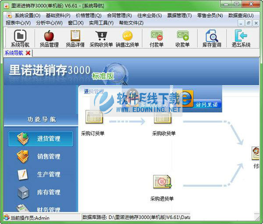Click the 访问里诺 link button

(208, 104)
